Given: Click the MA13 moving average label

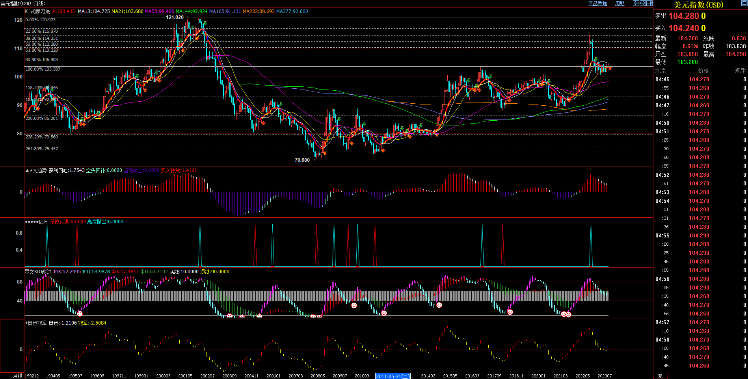Looking at the screenshot, I should pyautogui.click(x=94, y=11).
